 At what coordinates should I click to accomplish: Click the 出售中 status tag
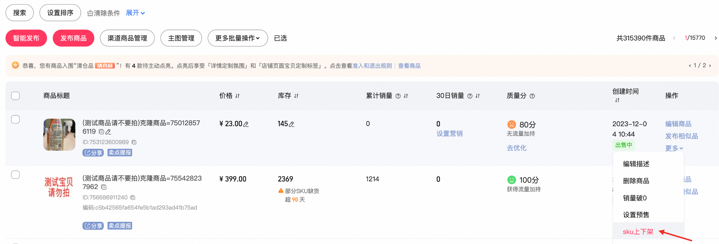623,145
